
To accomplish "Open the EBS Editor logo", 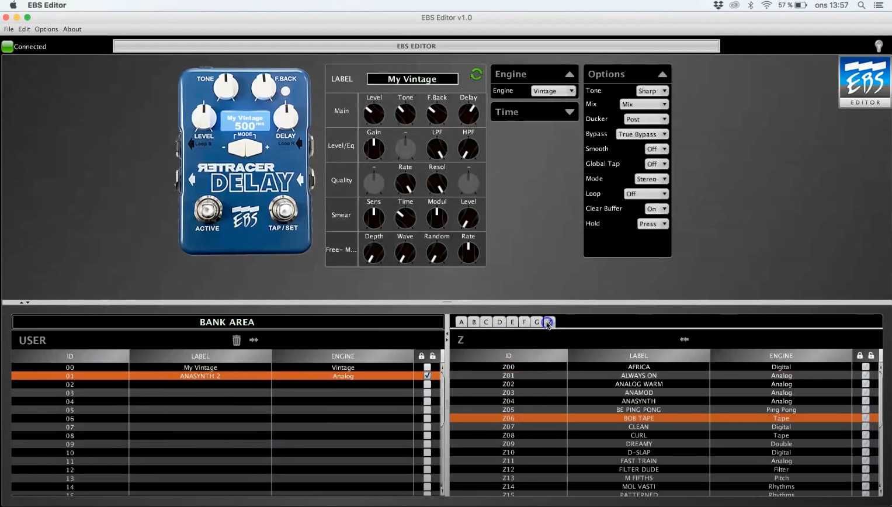I will pyautogui.click(x=865, y=82).
